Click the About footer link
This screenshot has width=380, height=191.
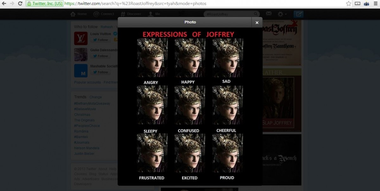(103, 169)
